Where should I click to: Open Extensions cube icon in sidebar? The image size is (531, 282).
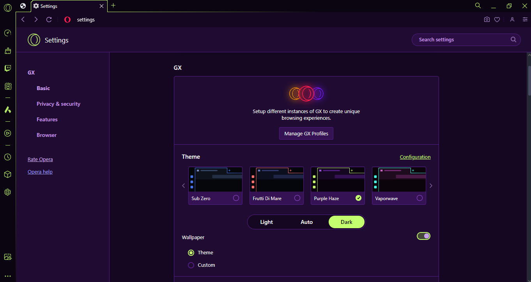coord(7,174)
